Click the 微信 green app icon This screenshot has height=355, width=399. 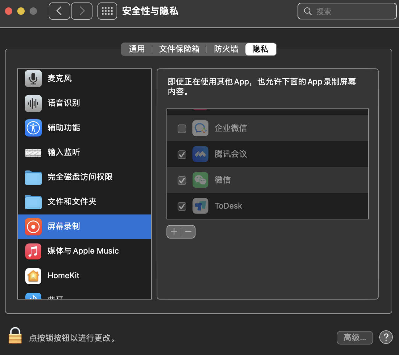[200, 180]
